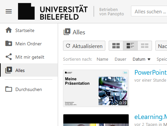Click the Universität Bielefeld logo
The image size is (167, 126).
point(53,11)
